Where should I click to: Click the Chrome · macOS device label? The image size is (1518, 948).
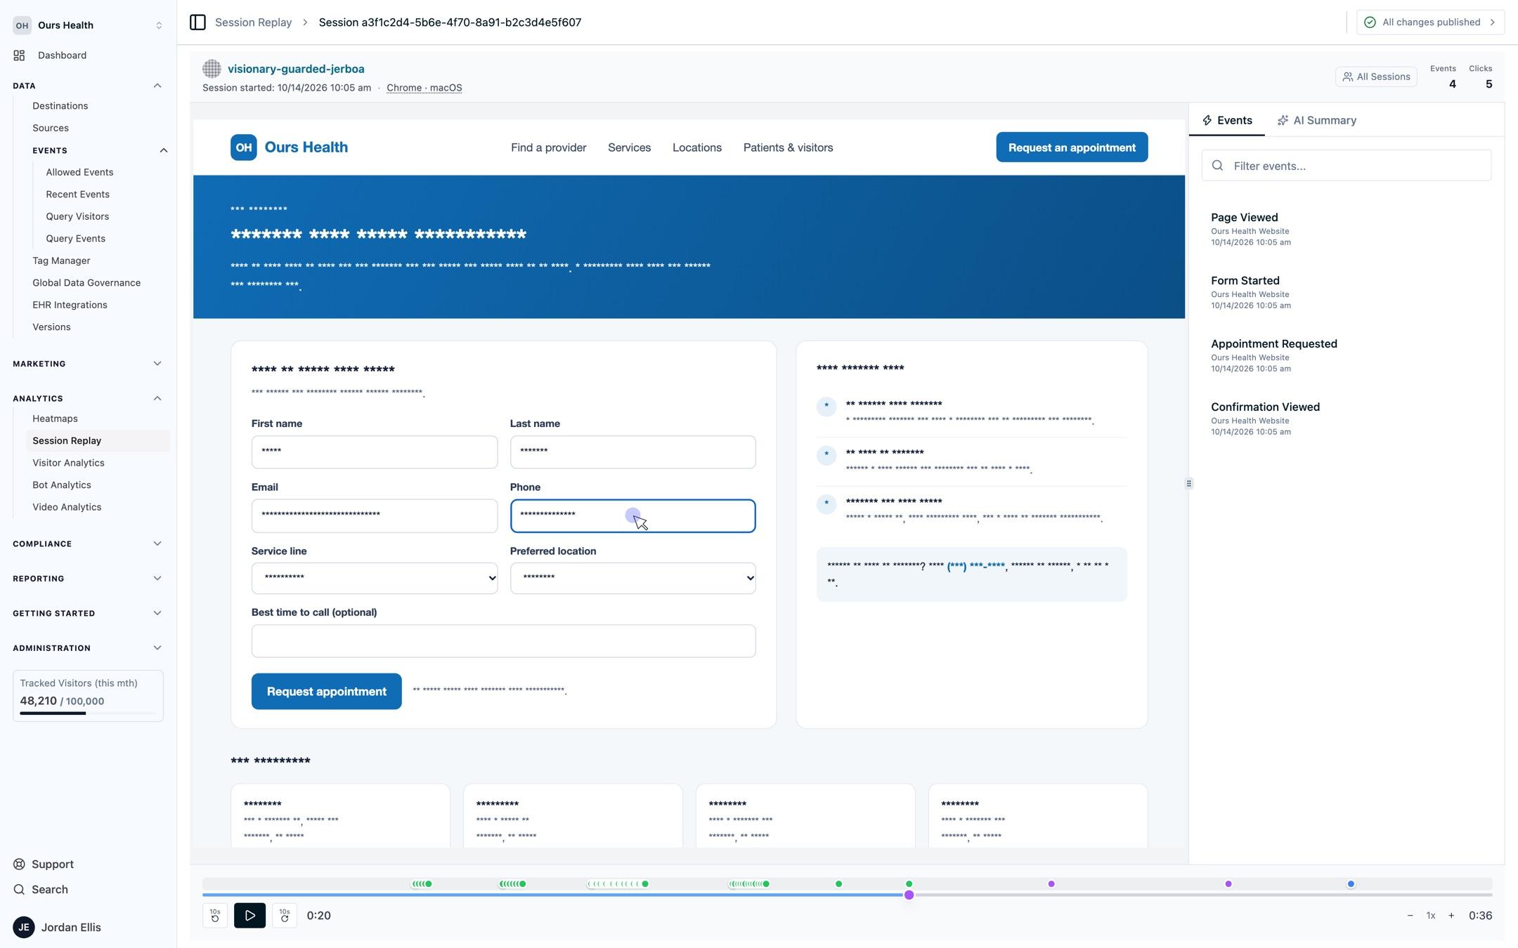(x=424, y=88)
